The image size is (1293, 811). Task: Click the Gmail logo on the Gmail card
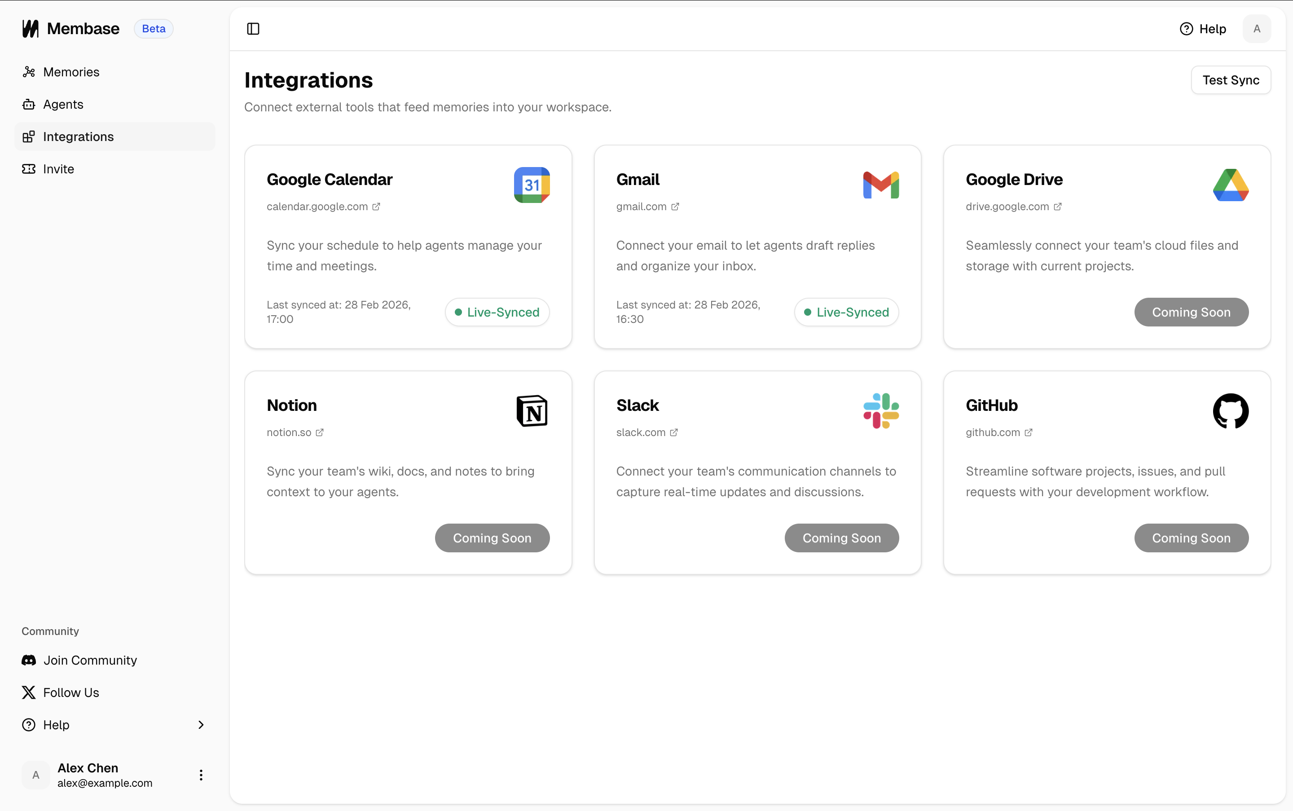pos(880,185)
